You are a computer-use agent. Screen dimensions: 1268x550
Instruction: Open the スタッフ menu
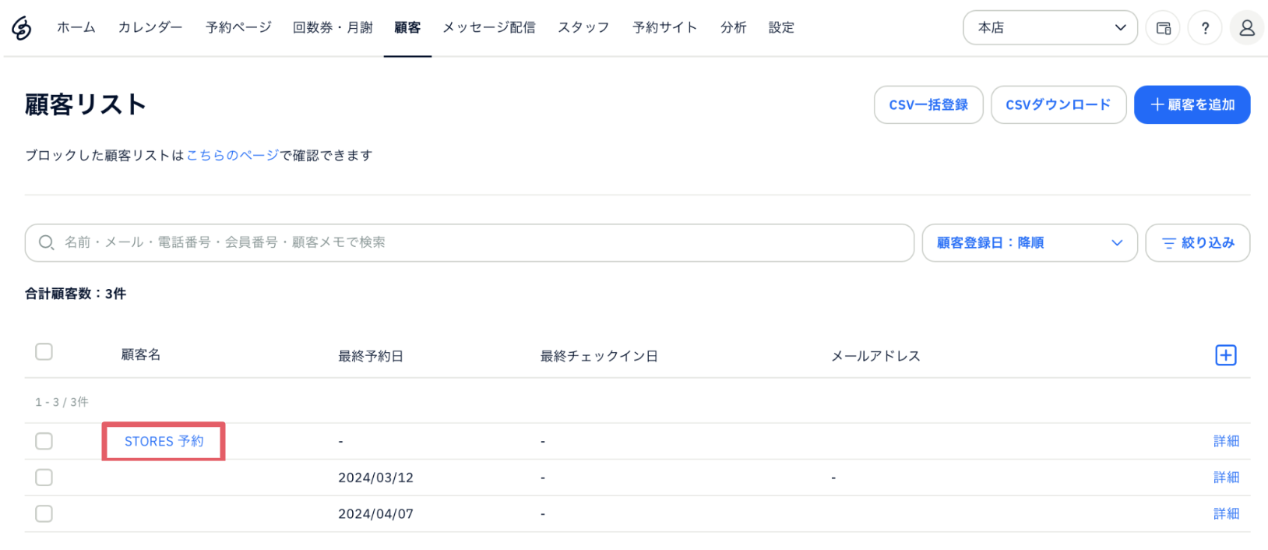[x=583, y=27]
